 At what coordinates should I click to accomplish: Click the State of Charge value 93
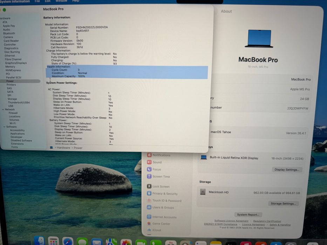point(115,64)
